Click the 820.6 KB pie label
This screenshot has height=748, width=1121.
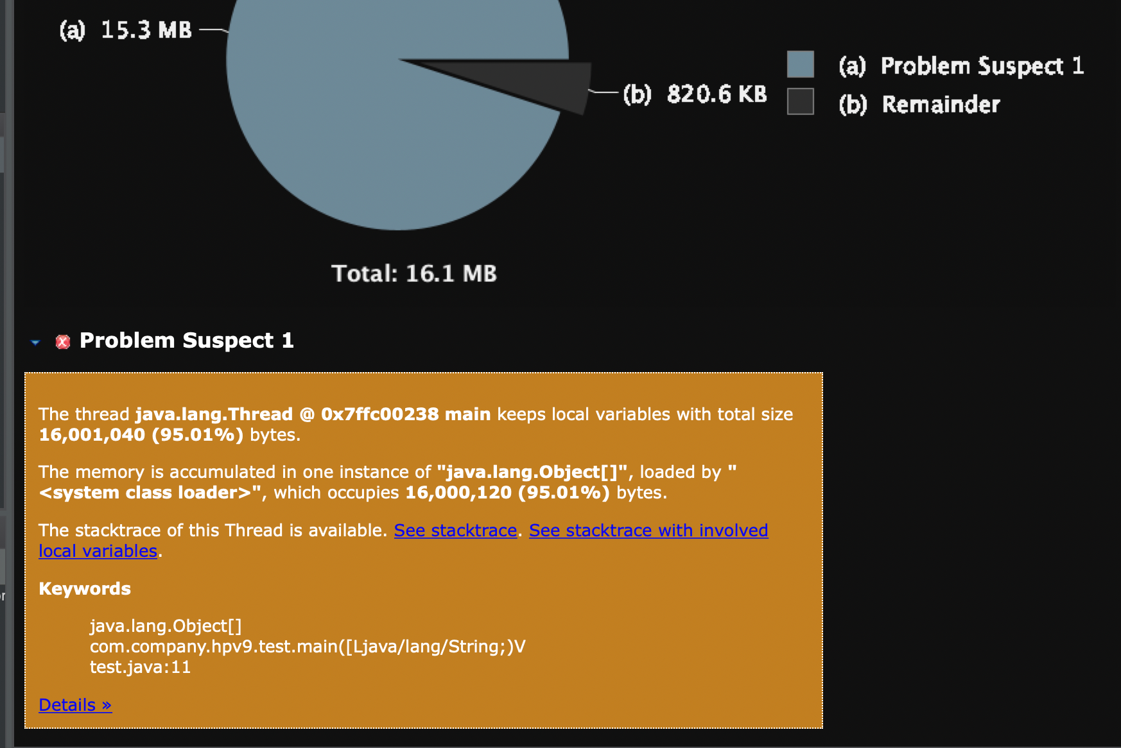(x=695, y=94)
